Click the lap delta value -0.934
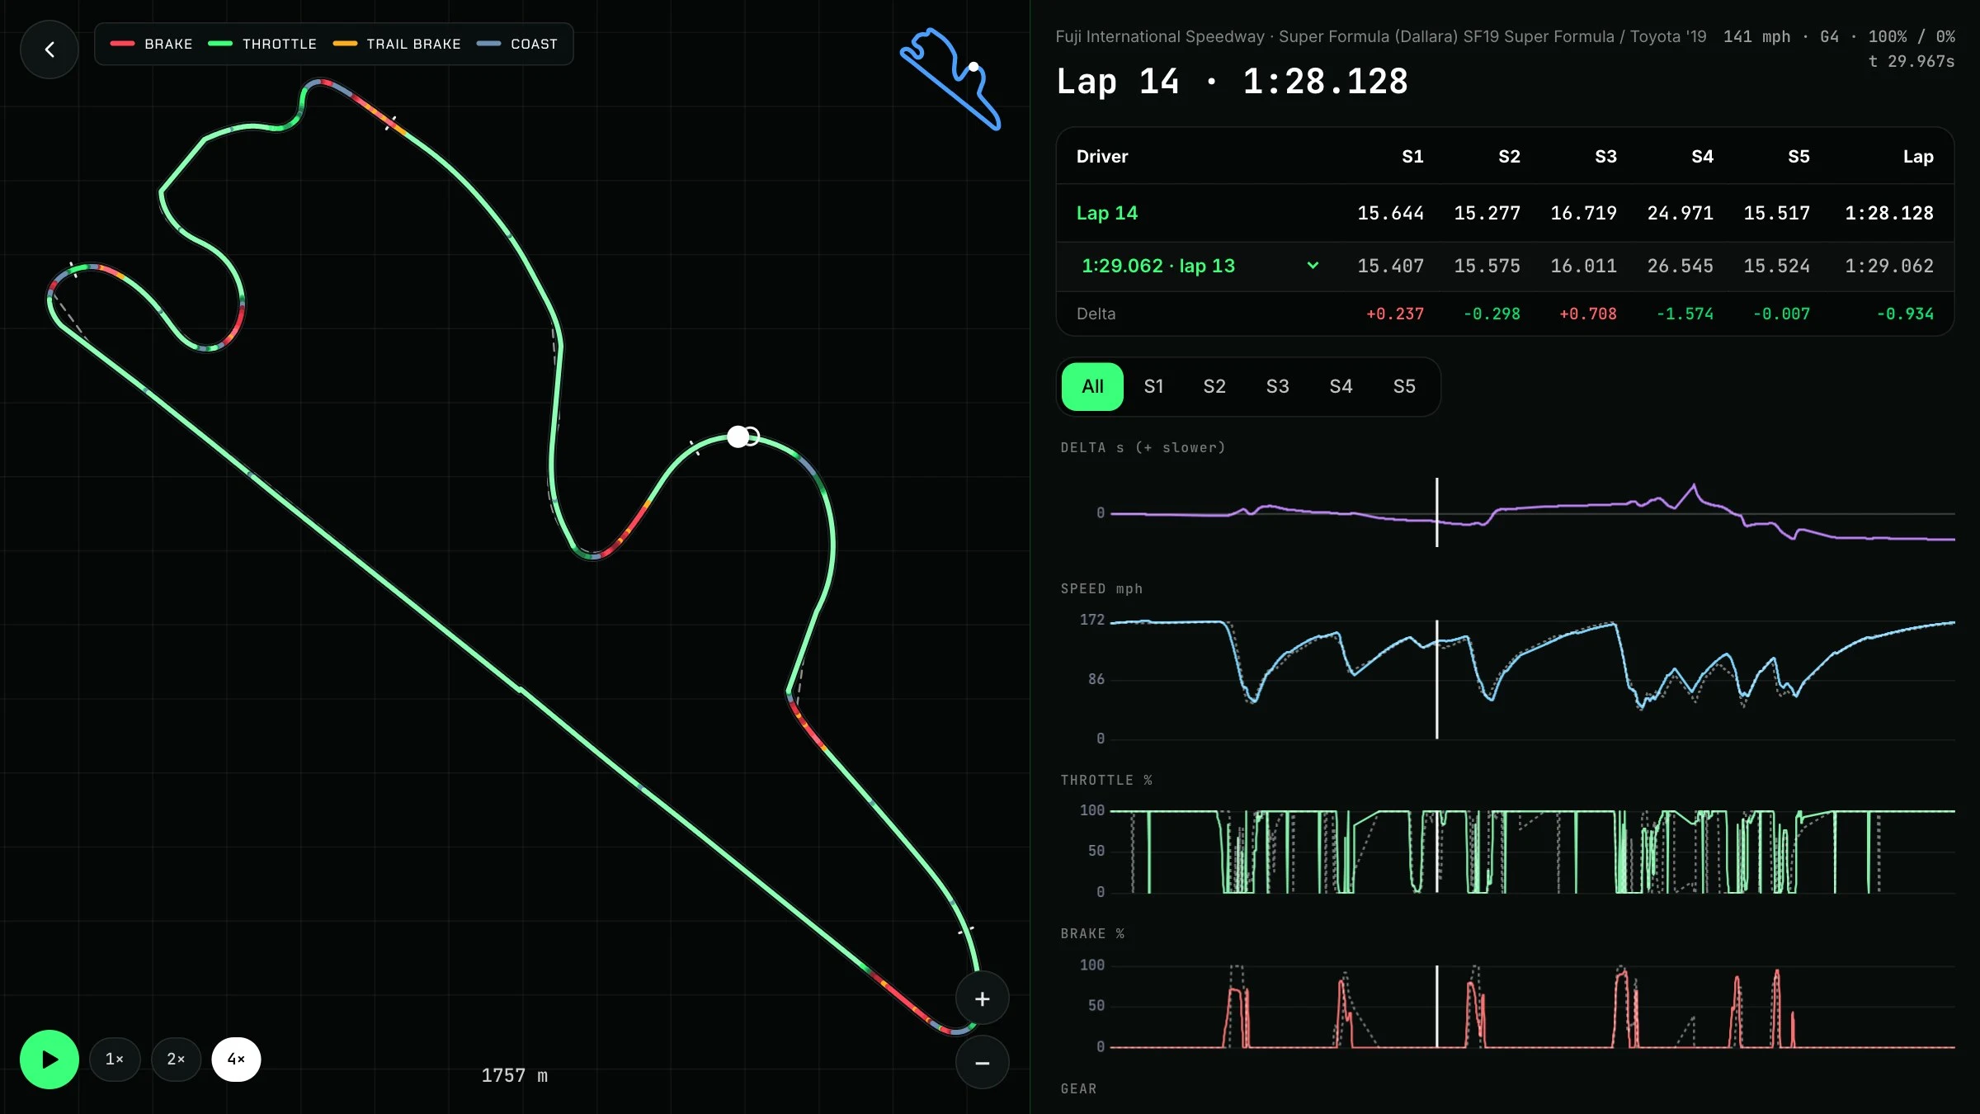 1905,314
